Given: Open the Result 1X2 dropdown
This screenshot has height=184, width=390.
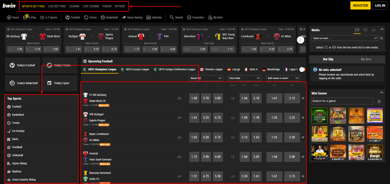Looking at the screenshot, I should [206, 78].
